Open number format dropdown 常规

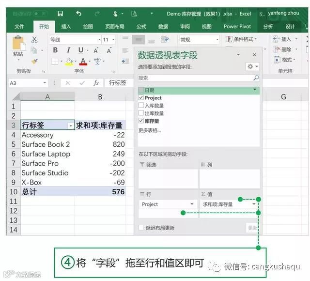coord(217,40)
